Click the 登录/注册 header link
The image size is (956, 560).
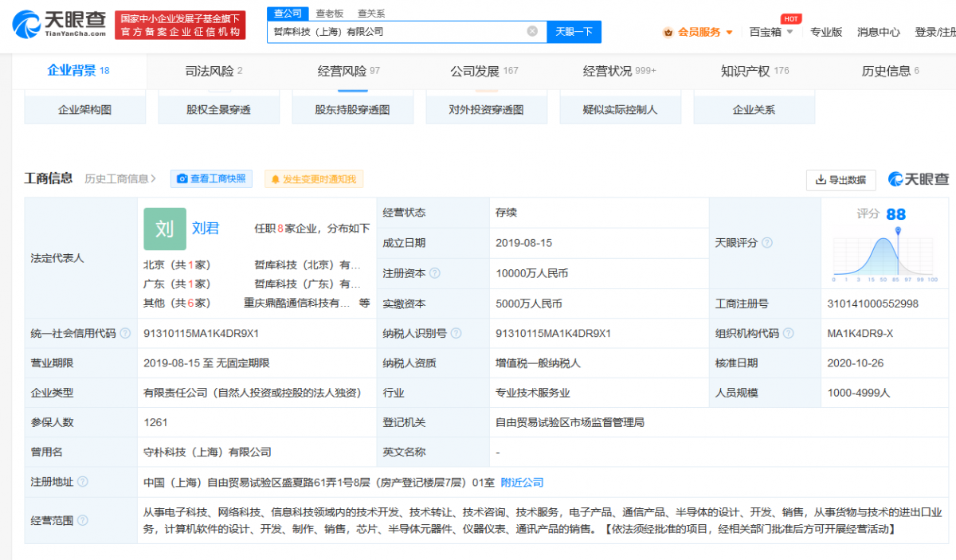point(935,32)
